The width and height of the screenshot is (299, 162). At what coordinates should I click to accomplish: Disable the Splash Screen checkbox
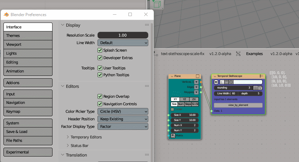click(x=100, y=50)
